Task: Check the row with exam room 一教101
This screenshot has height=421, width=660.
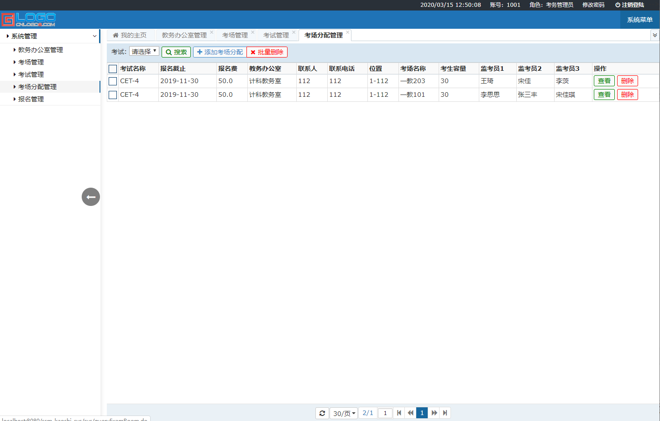Action: click(x=113, y=95)
